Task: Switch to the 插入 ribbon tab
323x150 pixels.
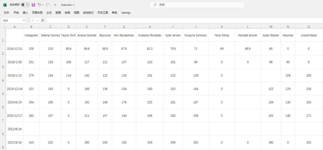Action: [x=25, y=13]
